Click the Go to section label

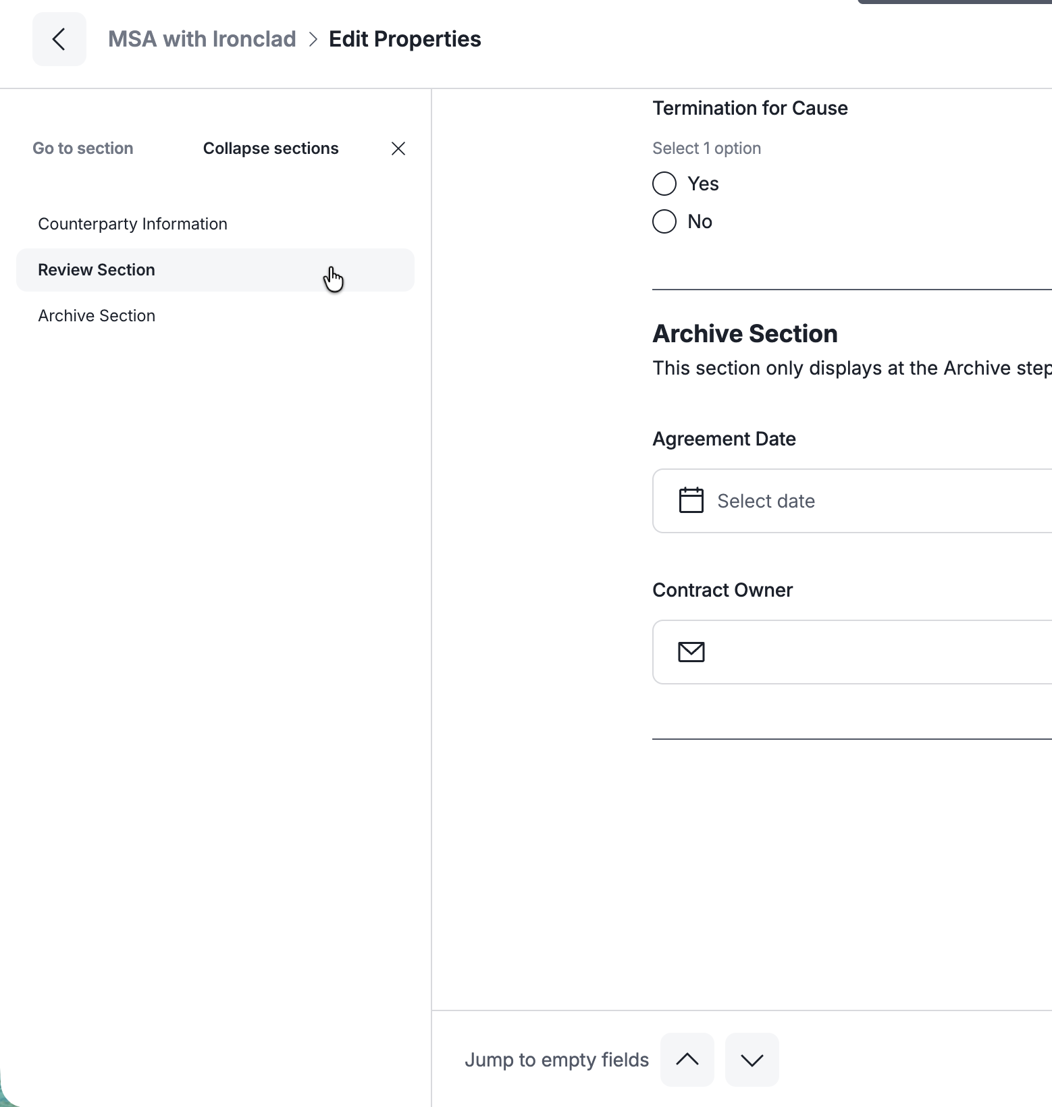click(83, 148)
